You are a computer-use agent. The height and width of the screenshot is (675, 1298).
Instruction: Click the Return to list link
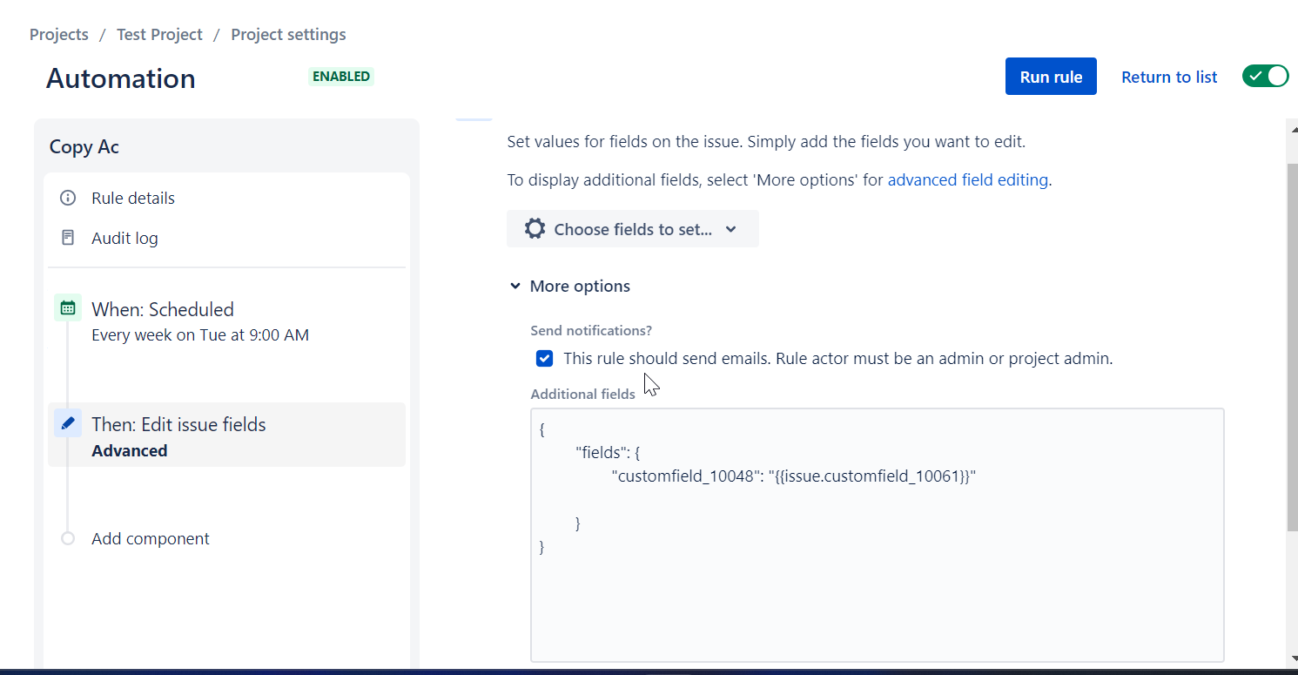1168,78
